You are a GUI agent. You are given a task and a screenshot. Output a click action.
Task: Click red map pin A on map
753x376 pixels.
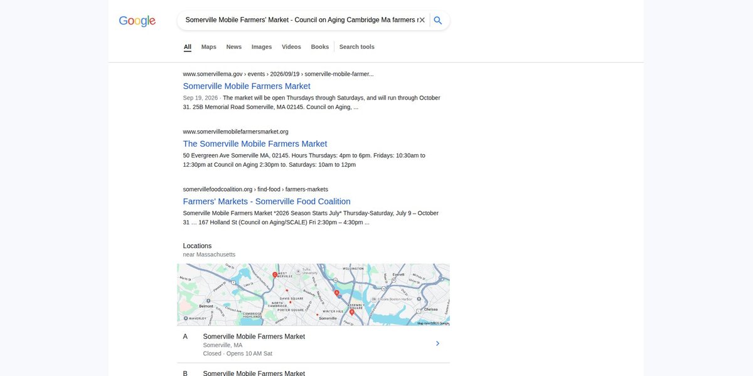pos(337,293)
